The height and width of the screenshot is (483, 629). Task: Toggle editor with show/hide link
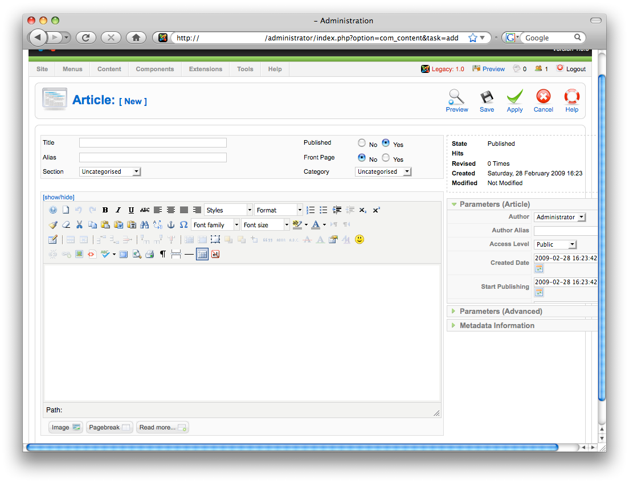(x=59, y=197)
